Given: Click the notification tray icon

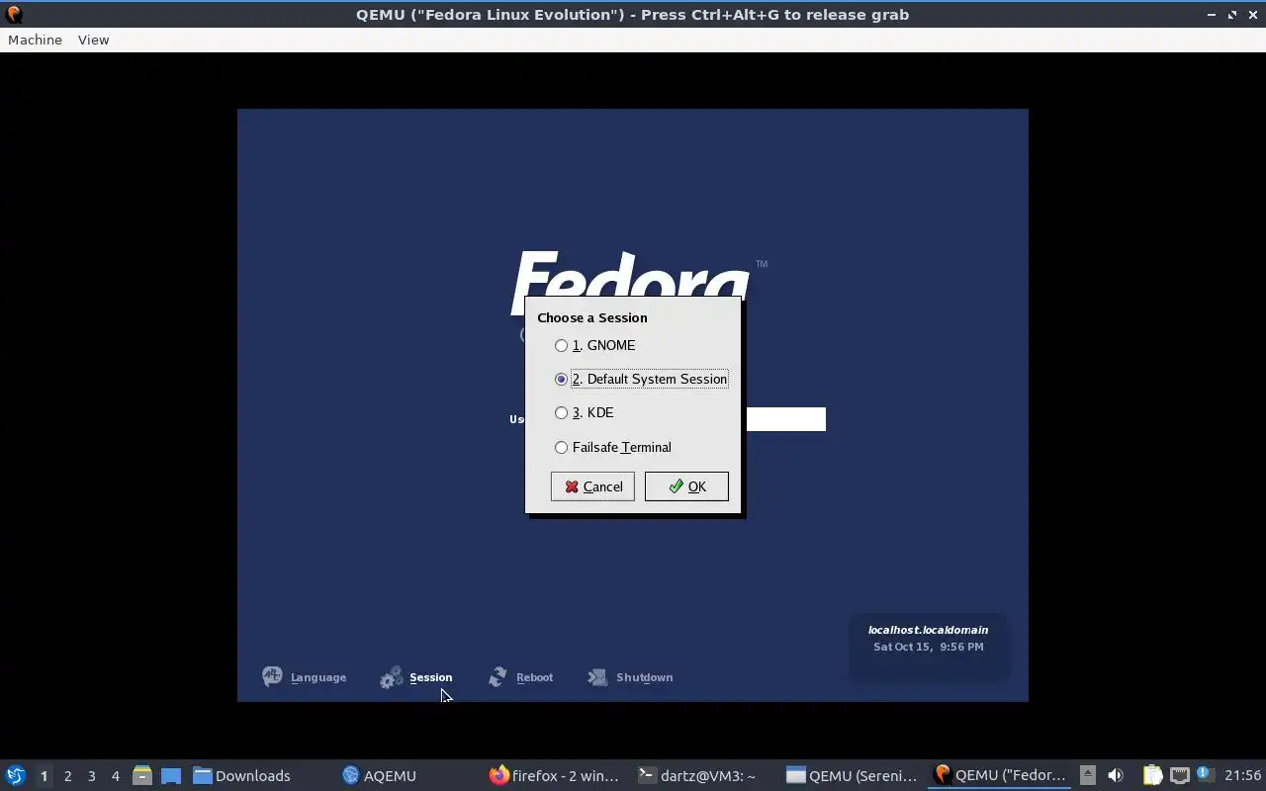Looking at the screenshot, I should click(x=1204, y=774).
